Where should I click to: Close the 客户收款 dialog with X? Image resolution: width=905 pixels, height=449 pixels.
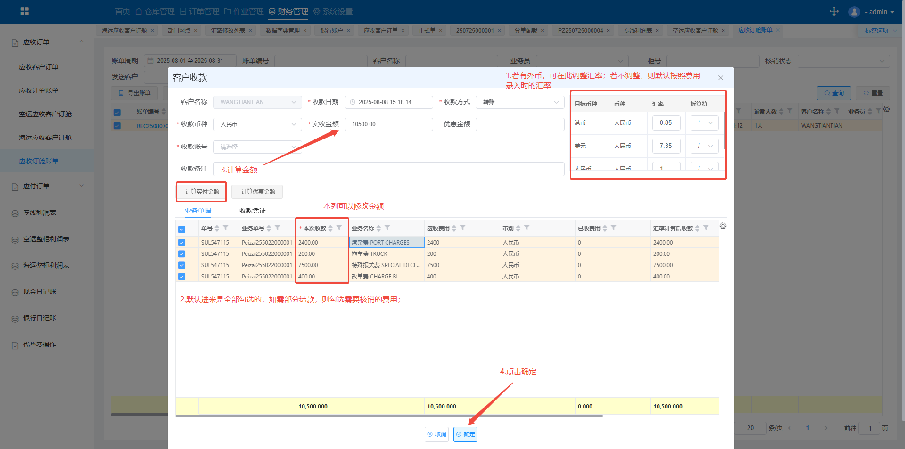coord(720,78)
